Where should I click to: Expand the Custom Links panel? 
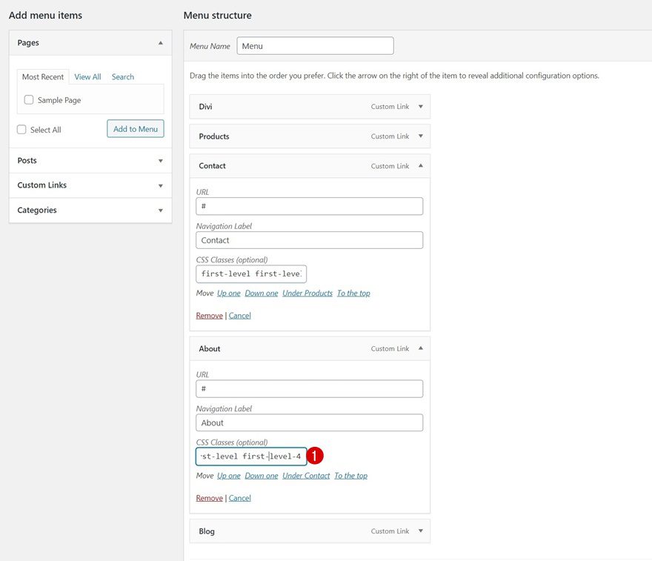click(161, 185)
